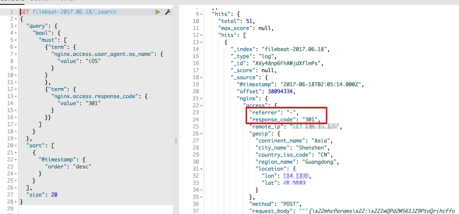Fold the "sort" array in the request editor

click(x=16, y=145)
